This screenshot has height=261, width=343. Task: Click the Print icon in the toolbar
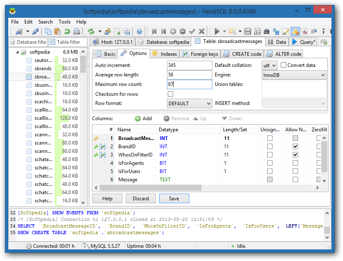pyautogui.click(x=77, y=31)
